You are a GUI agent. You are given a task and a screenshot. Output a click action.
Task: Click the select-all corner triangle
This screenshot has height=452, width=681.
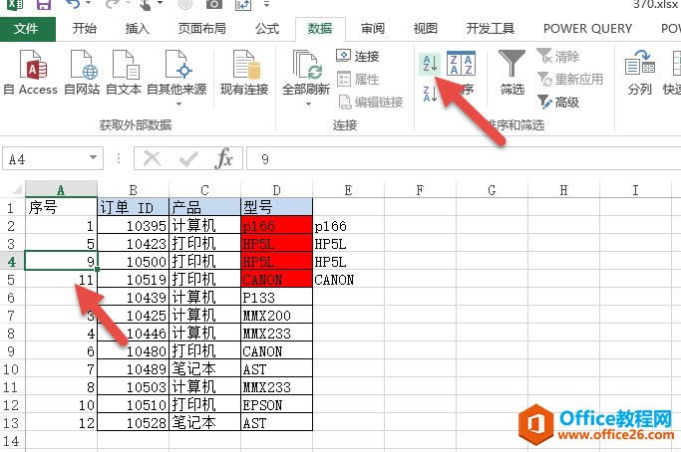pyautogui.click(x=17, y=189)
